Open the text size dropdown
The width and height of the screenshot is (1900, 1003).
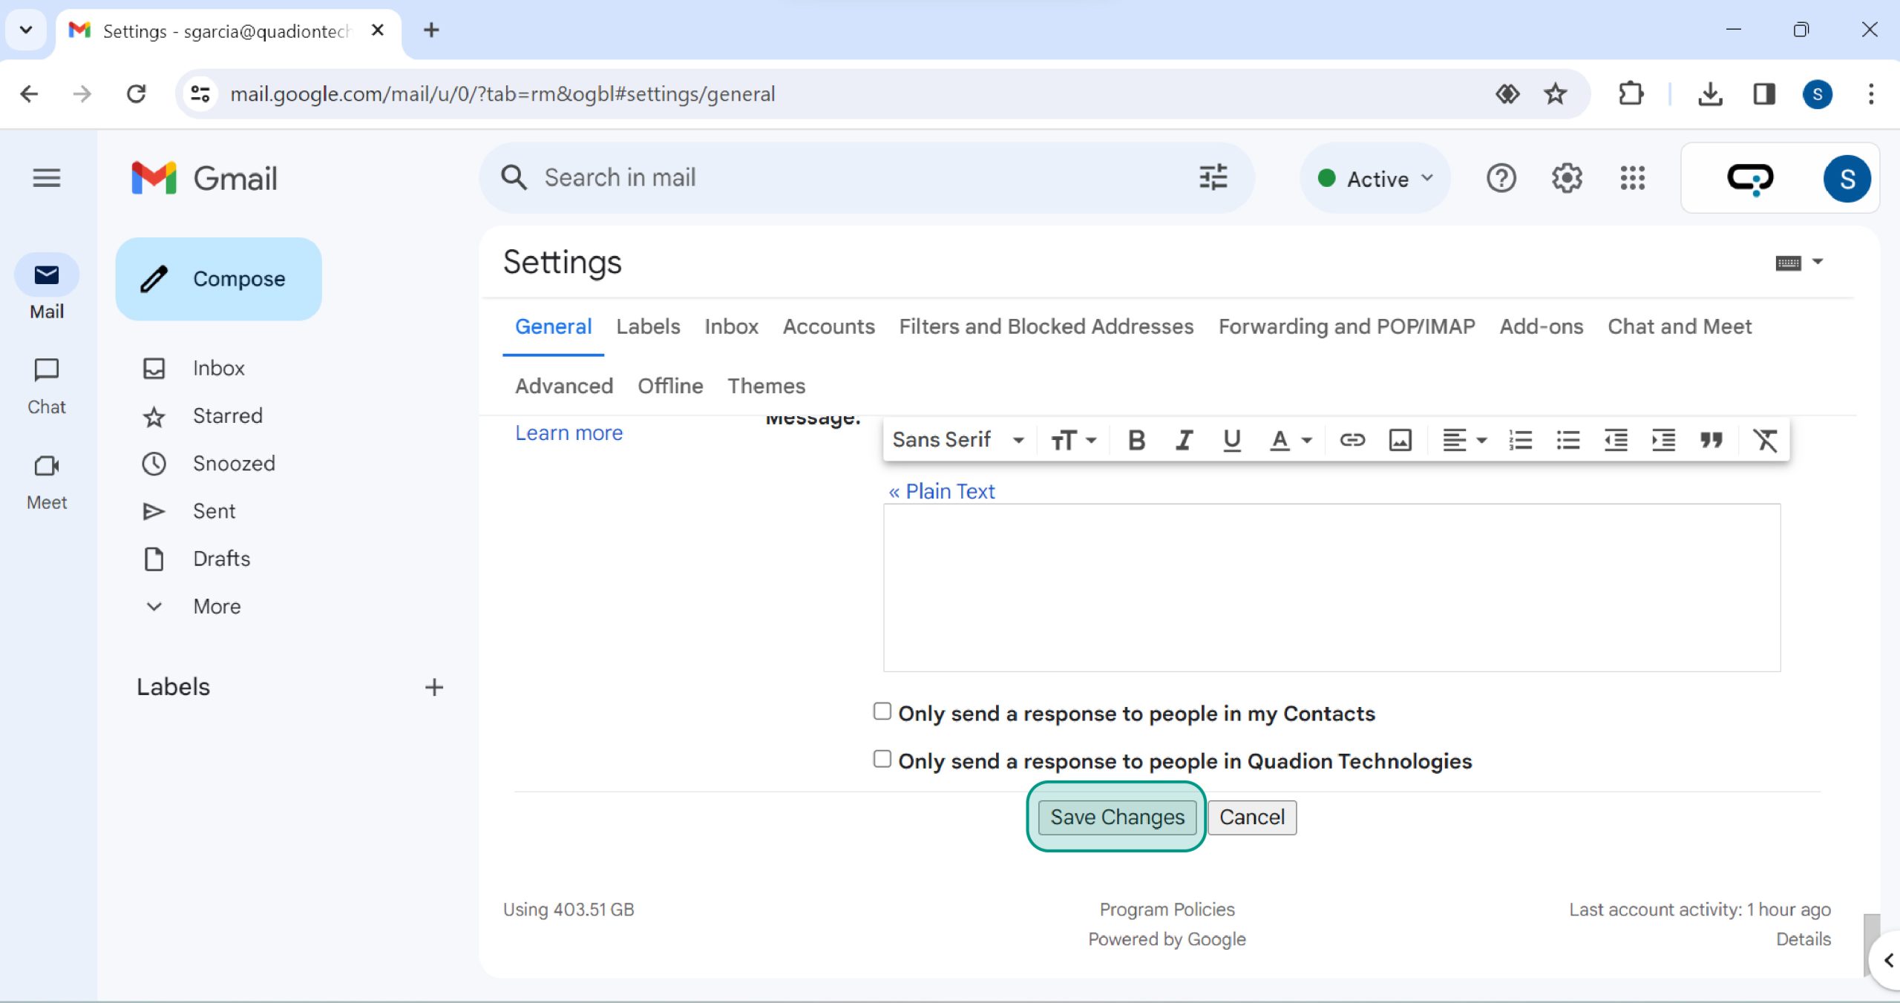click(1073, 440)
